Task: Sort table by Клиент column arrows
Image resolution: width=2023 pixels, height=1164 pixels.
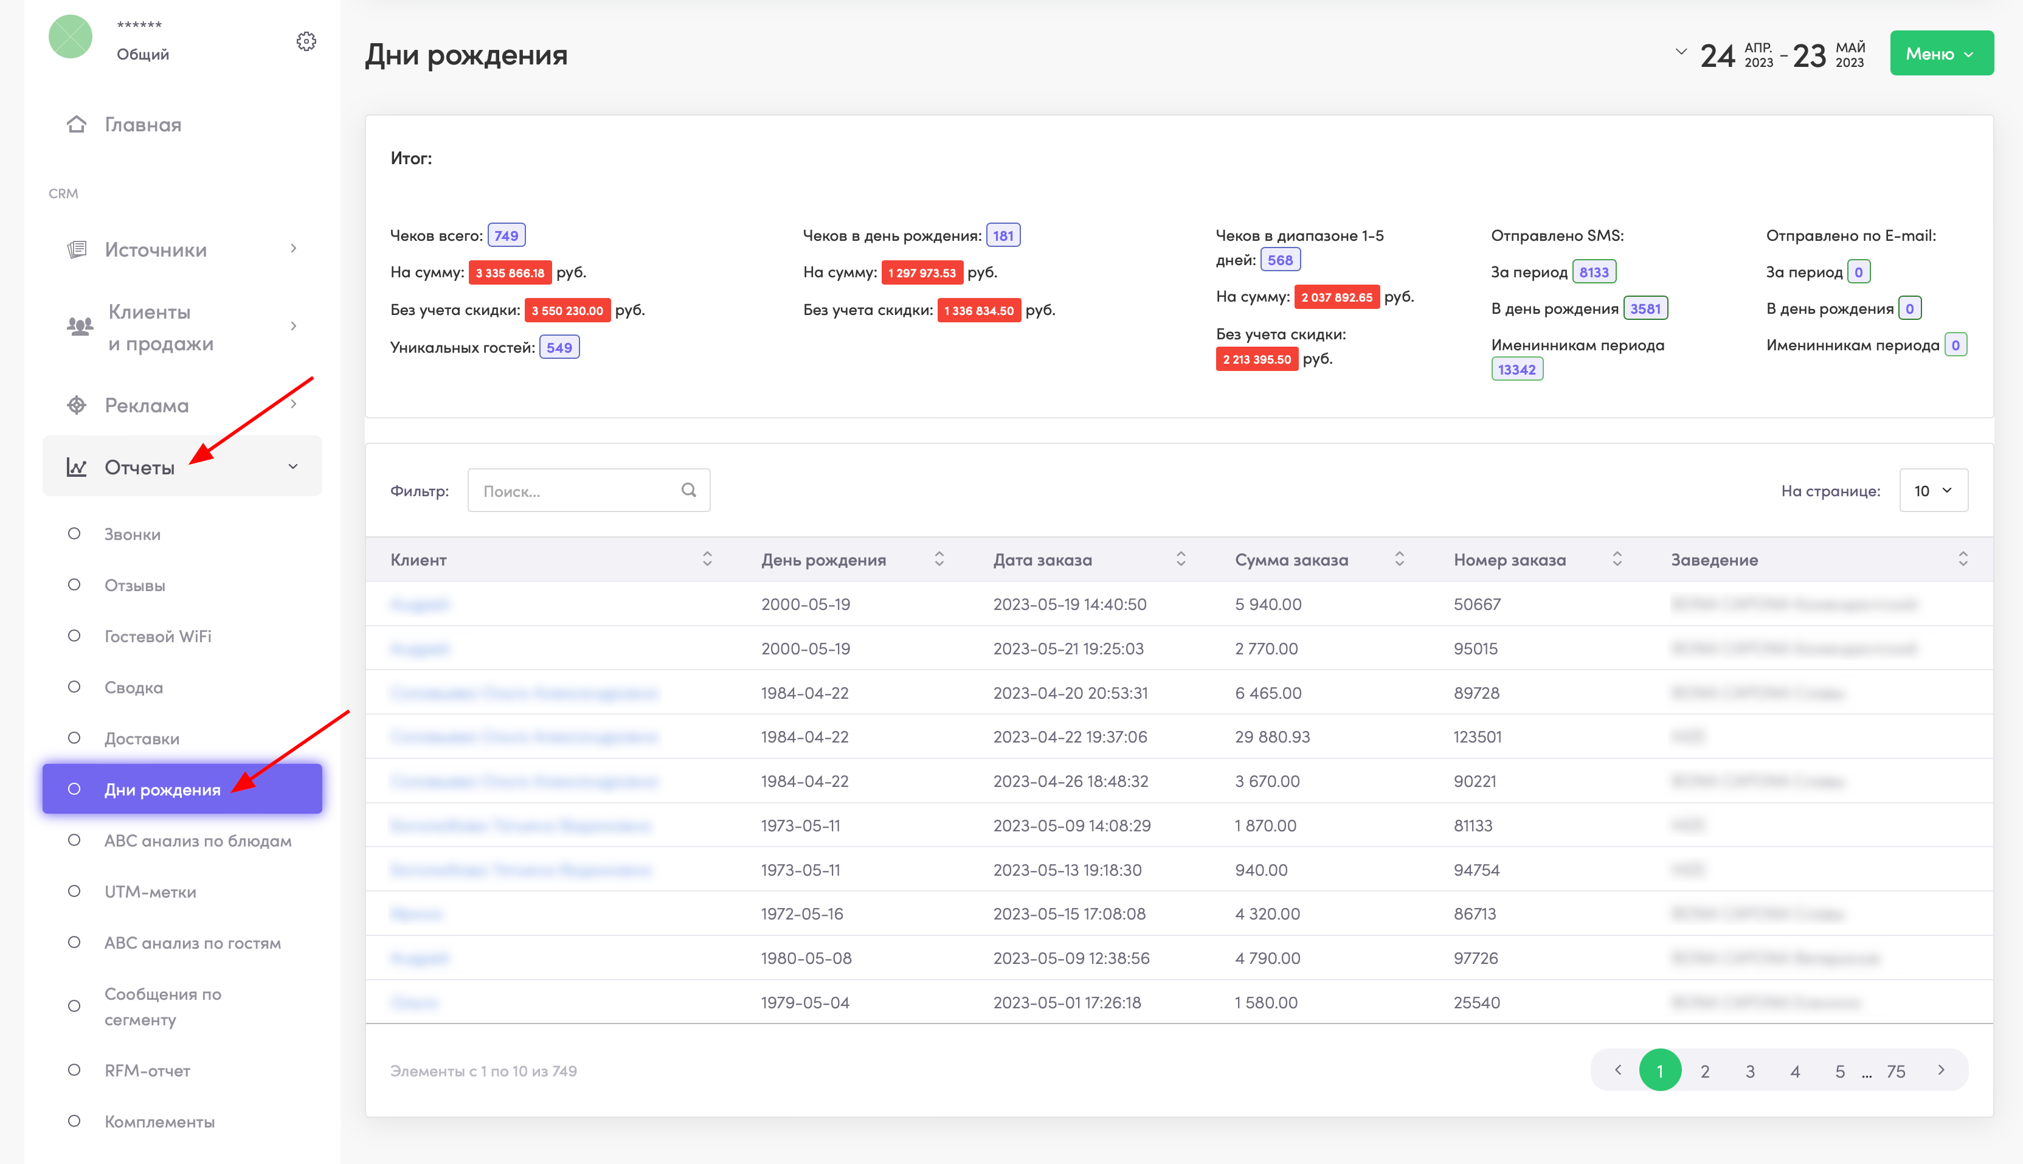Action: tap(707, 559)
